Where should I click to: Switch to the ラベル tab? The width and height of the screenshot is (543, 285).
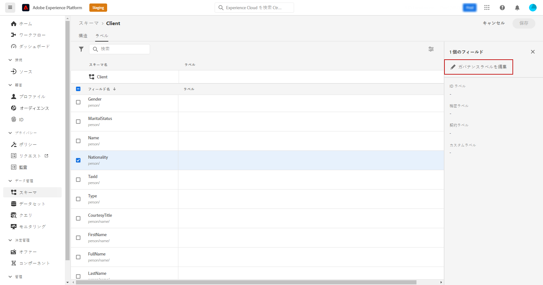point(102,36)
